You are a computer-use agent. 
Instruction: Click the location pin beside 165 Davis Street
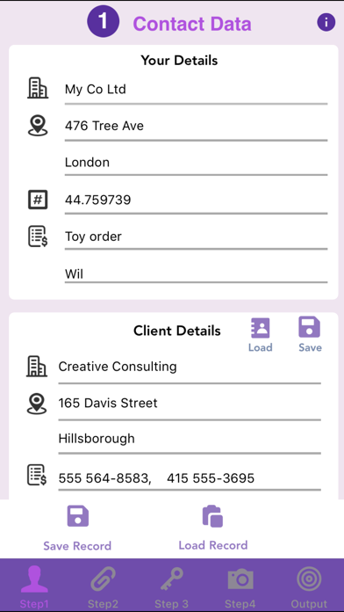[x=37, y=404]
